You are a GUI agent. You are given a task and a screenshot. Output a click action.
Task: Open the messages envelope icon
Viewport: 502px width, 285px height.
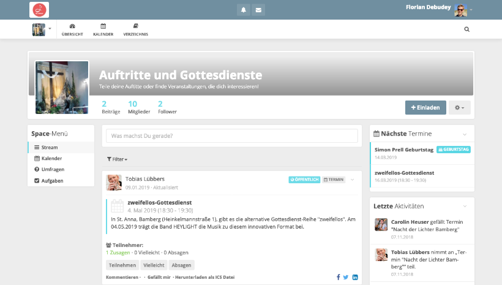258,10
